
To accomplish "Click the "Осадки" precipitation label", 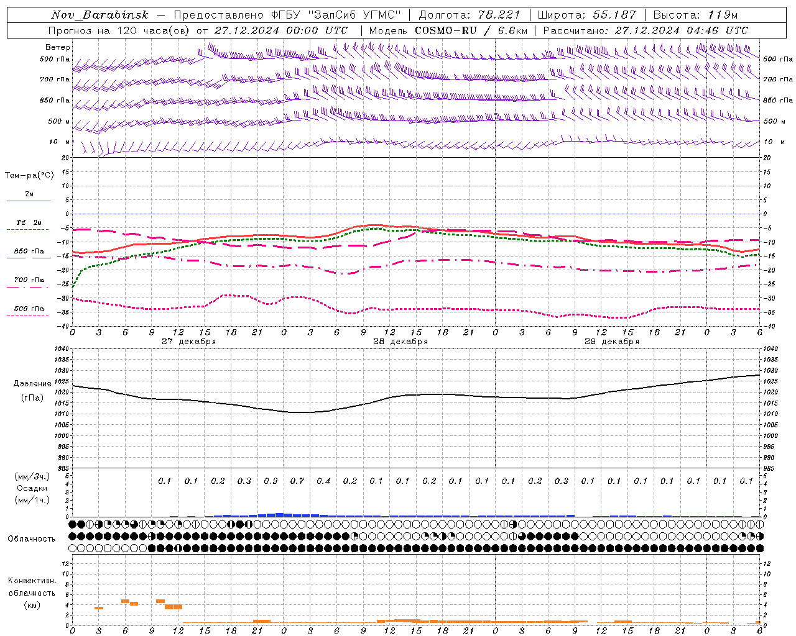I will (32, 488).
